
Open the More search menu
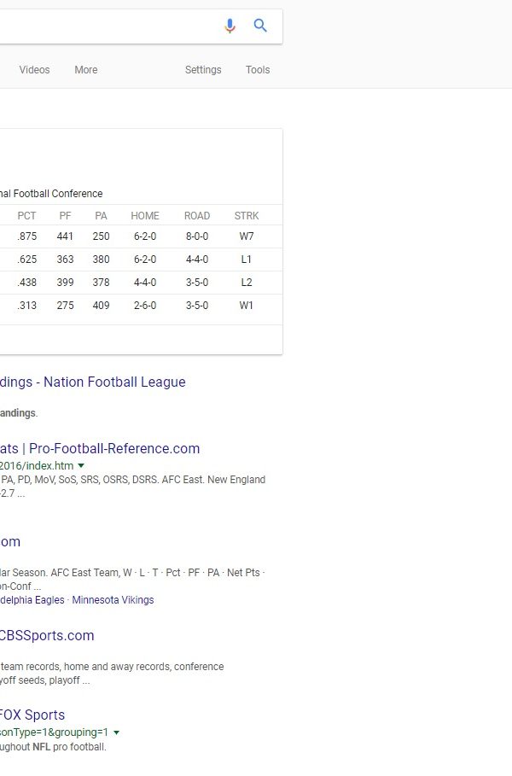(x=86, y=70)
